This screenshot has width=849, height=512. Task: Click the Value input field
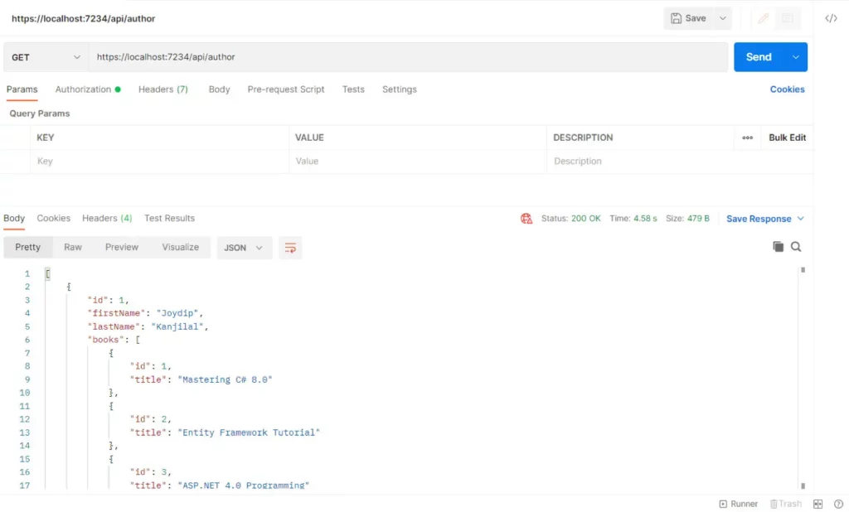(418, 162)
